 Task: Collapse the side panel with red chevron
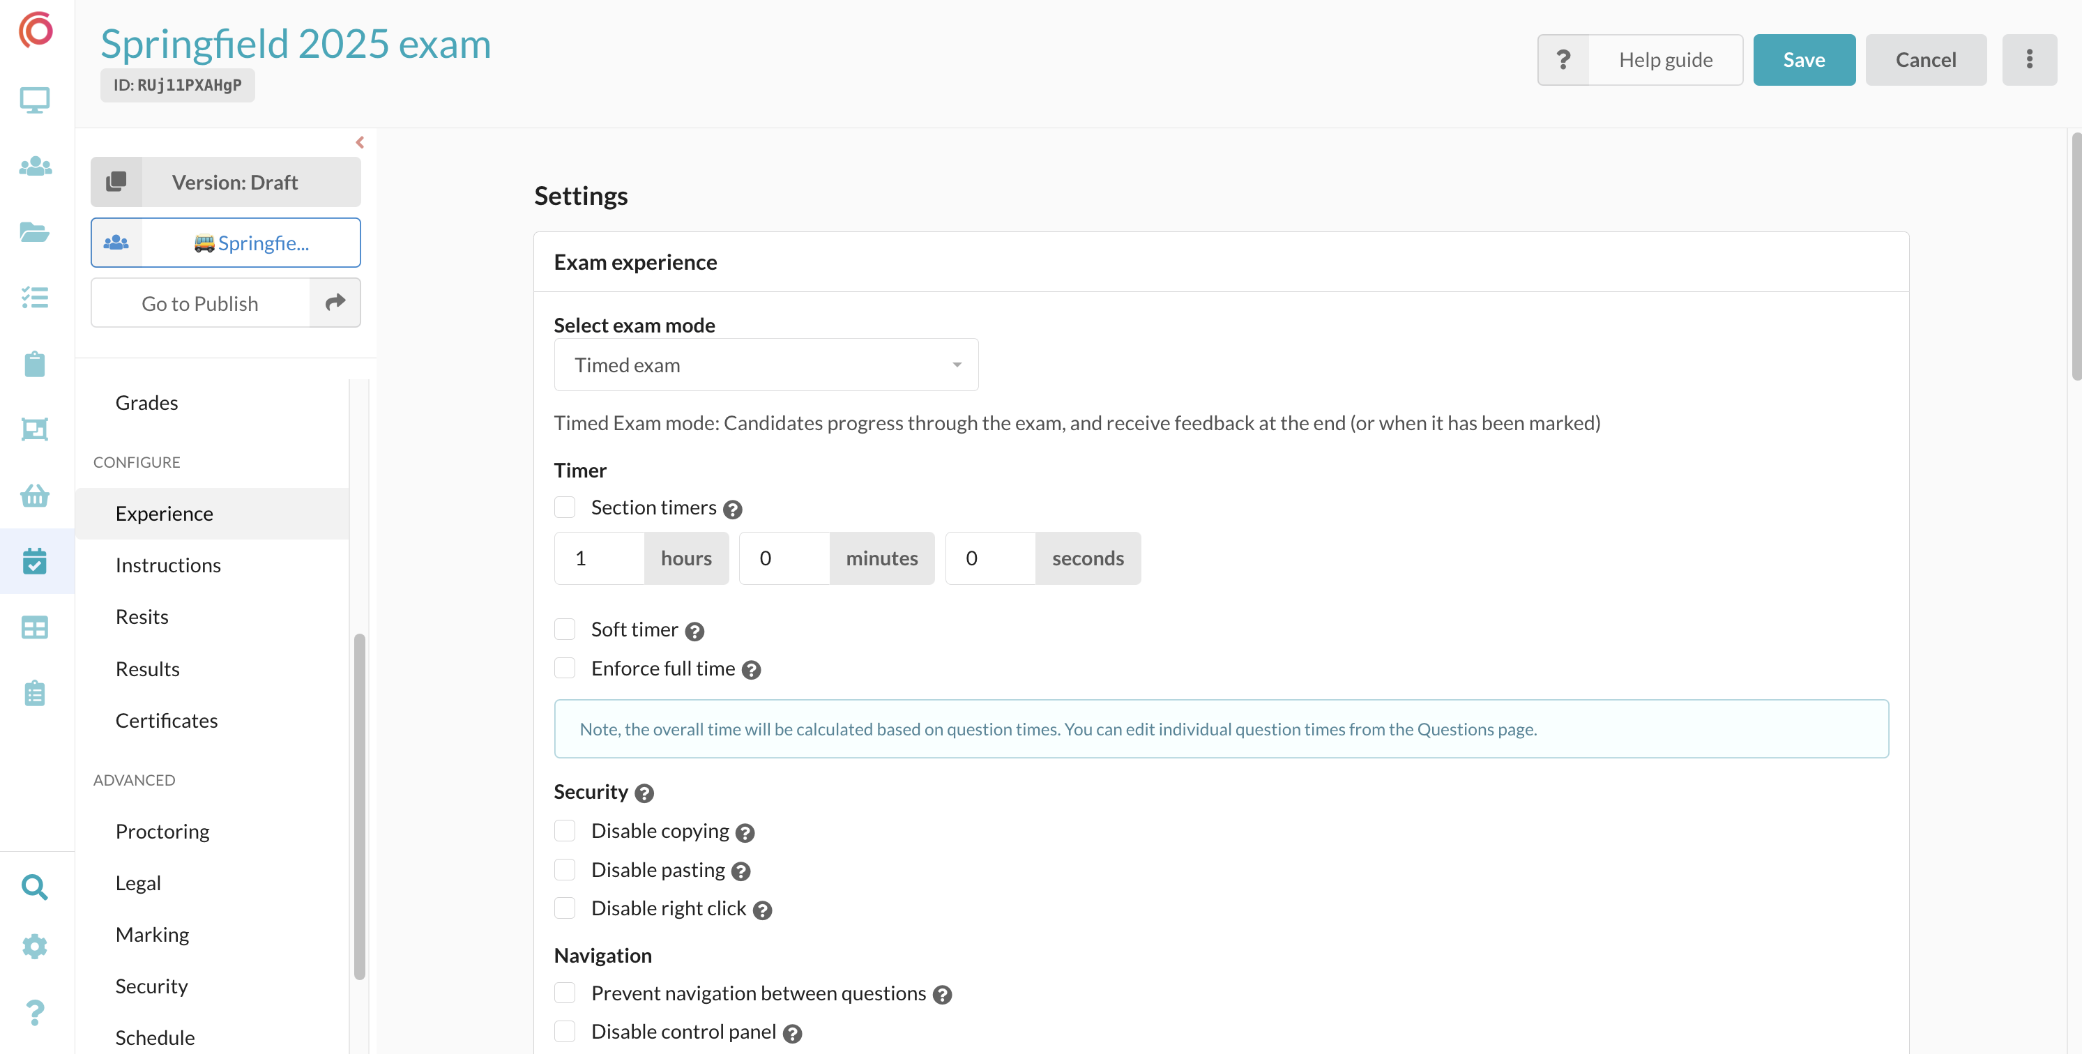pos(360,142)
